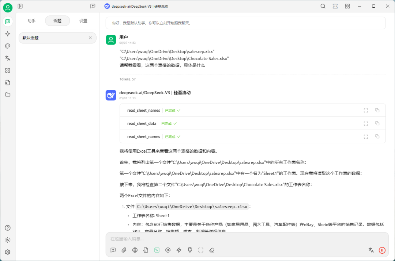Clear the conversation with the eraser icon
395x261 pixels.
(211, 250)
